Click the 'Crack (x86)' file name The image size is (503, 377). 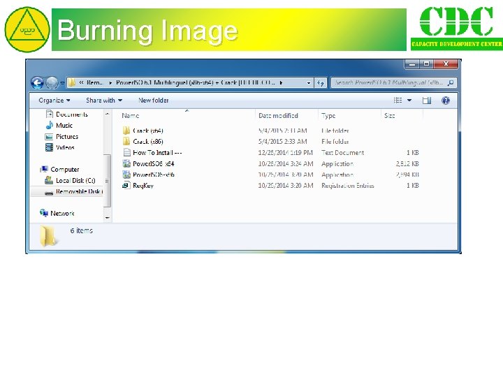(148, 141)
